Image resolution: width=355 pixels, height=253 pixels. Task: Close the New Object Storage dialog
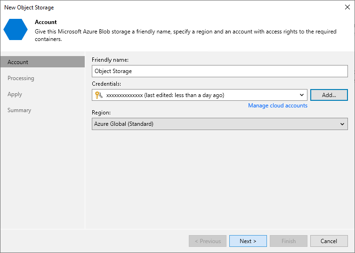(x=347, y=7)
